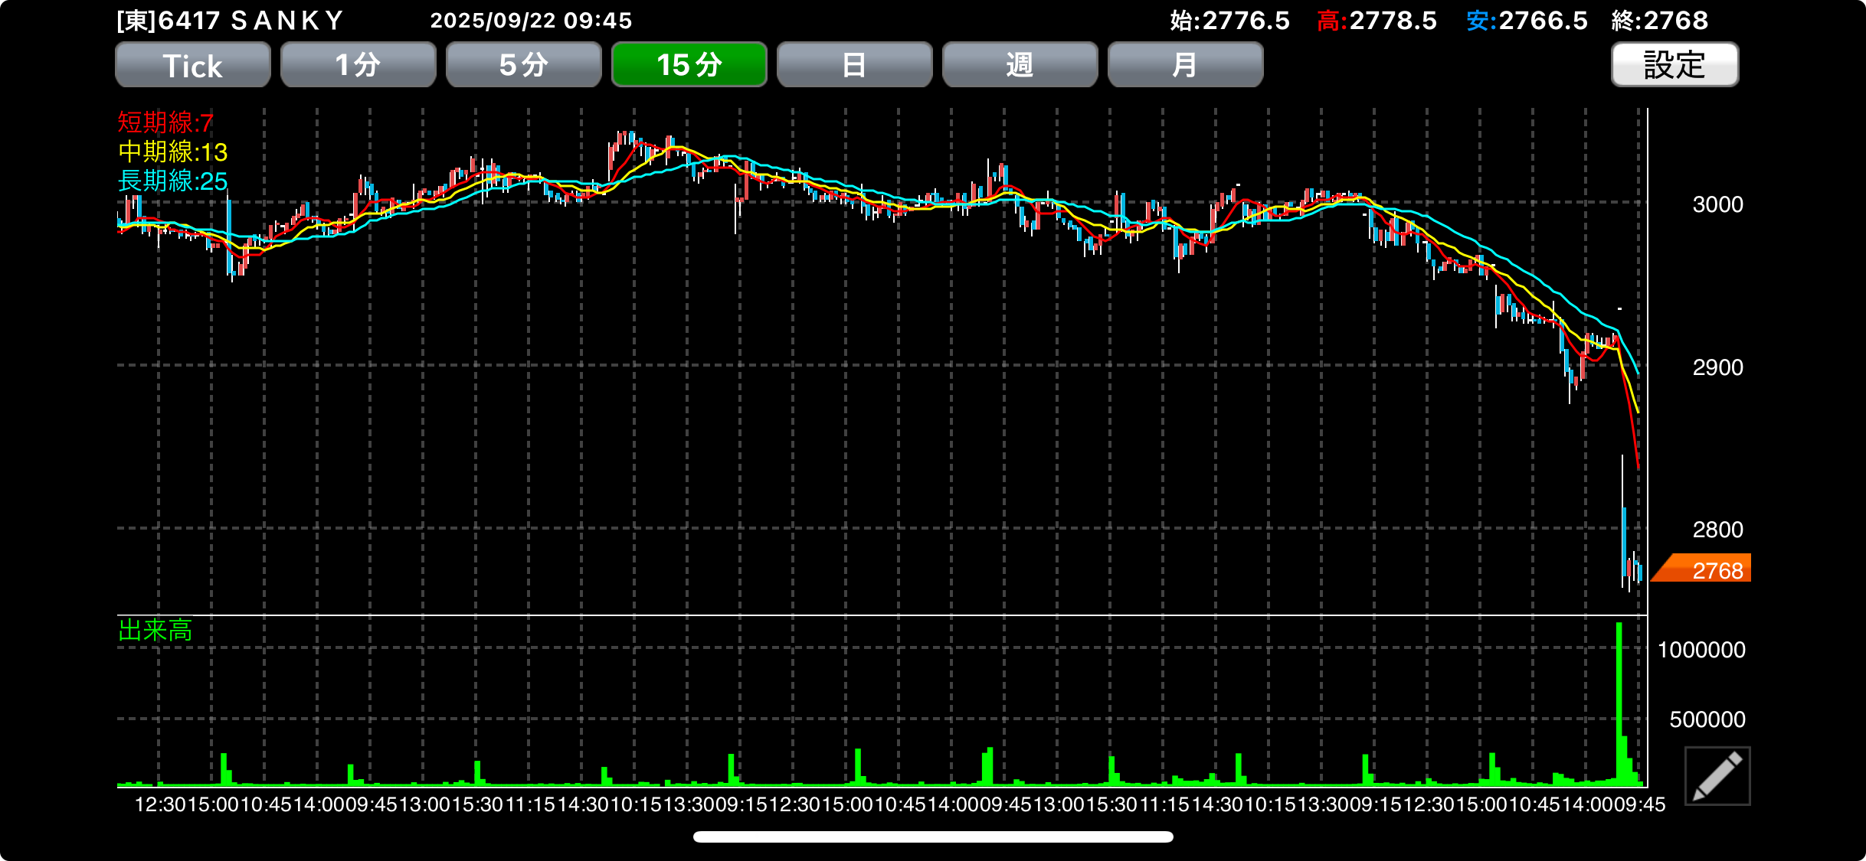Click the 500000 volume axis label
Image resolution: width=1866 pixels, height=861 pixels.
coord(1707,719)
